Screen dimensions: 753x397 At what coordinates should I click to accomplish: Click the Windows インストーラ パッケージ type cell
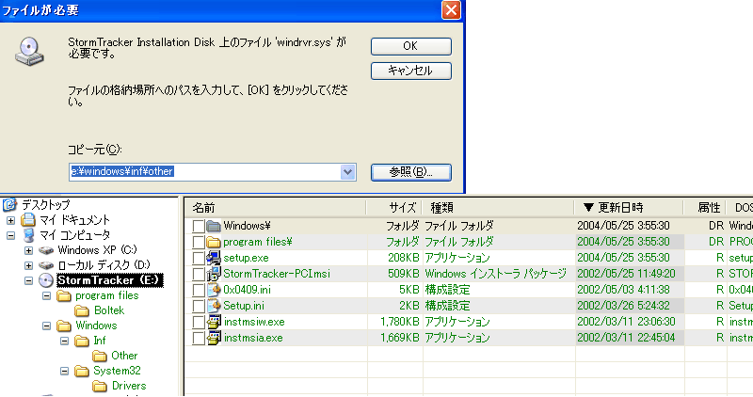click(x=495, y=274)
